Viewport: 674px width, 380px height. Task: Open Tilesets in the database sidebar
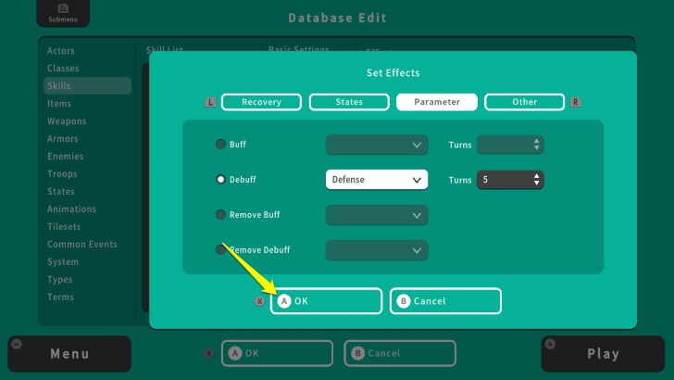[64, 227]
